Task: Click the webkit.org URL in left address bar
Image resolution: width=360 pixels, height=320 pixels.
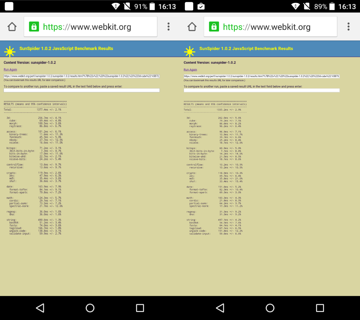Action: tap(87, 27)
